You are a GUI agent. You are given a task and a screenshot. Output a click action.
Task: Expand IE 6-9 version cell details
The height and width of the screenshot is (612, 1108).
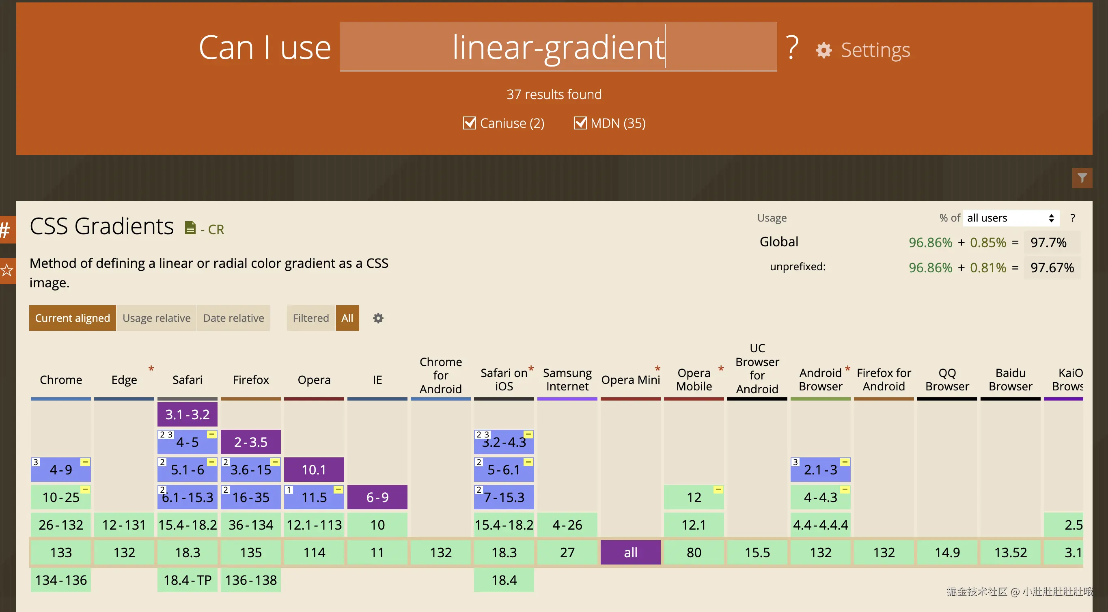377,497
